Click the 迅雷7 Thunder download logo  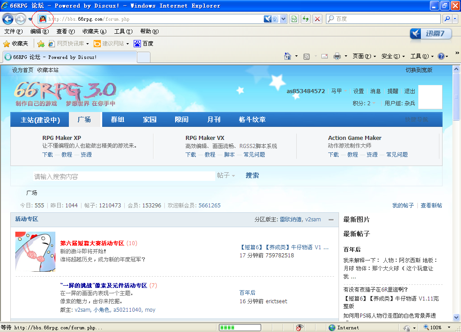coord(431,34)
